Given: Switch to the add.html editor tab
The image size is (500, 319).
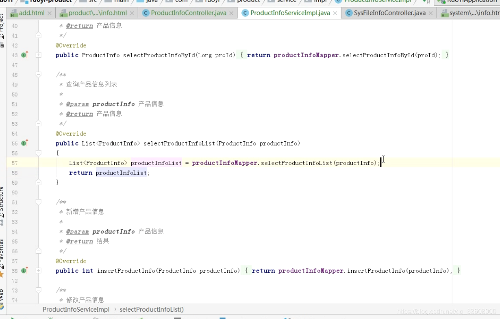Looking at the screenshot, I should [x=31, y=13].
